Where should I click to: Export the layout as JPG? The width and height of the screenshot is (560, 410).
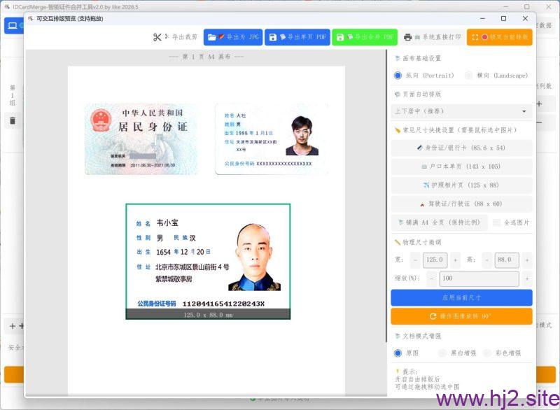click(233, 37)
